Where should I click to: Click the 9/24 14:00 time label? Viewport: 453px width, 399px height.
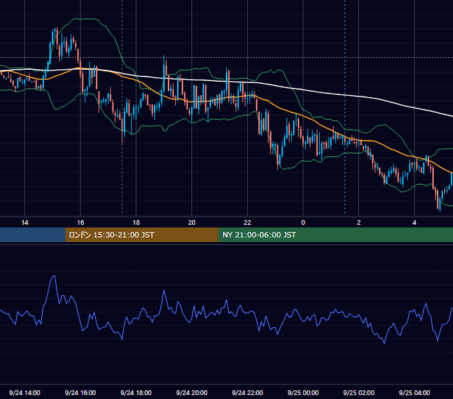25,392
